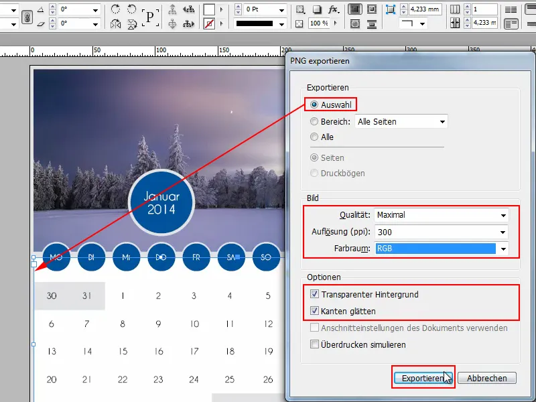Click the corner size 4,233 mm field

coord(425,9)
